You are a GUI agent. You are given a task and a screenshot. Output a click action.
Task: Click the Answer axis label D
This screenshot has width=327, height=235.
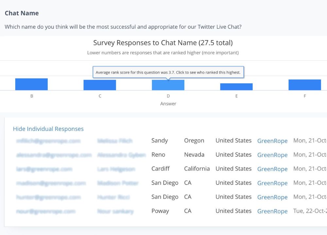point(168,96)
